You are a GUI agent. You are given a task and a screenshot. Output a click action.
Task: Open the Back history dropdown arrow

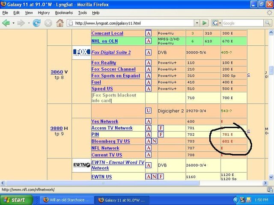click(x=13, y=23)
